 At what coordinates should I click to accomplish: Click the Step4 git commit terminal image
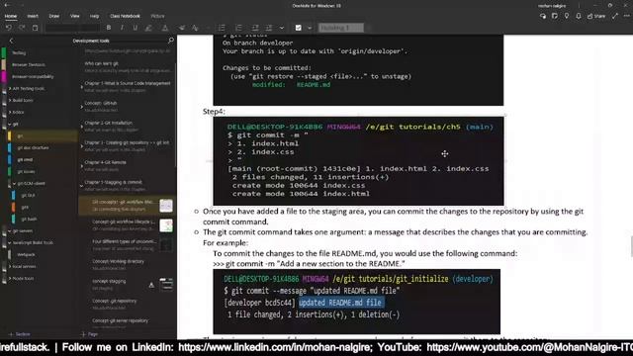(x=358, y=161)
